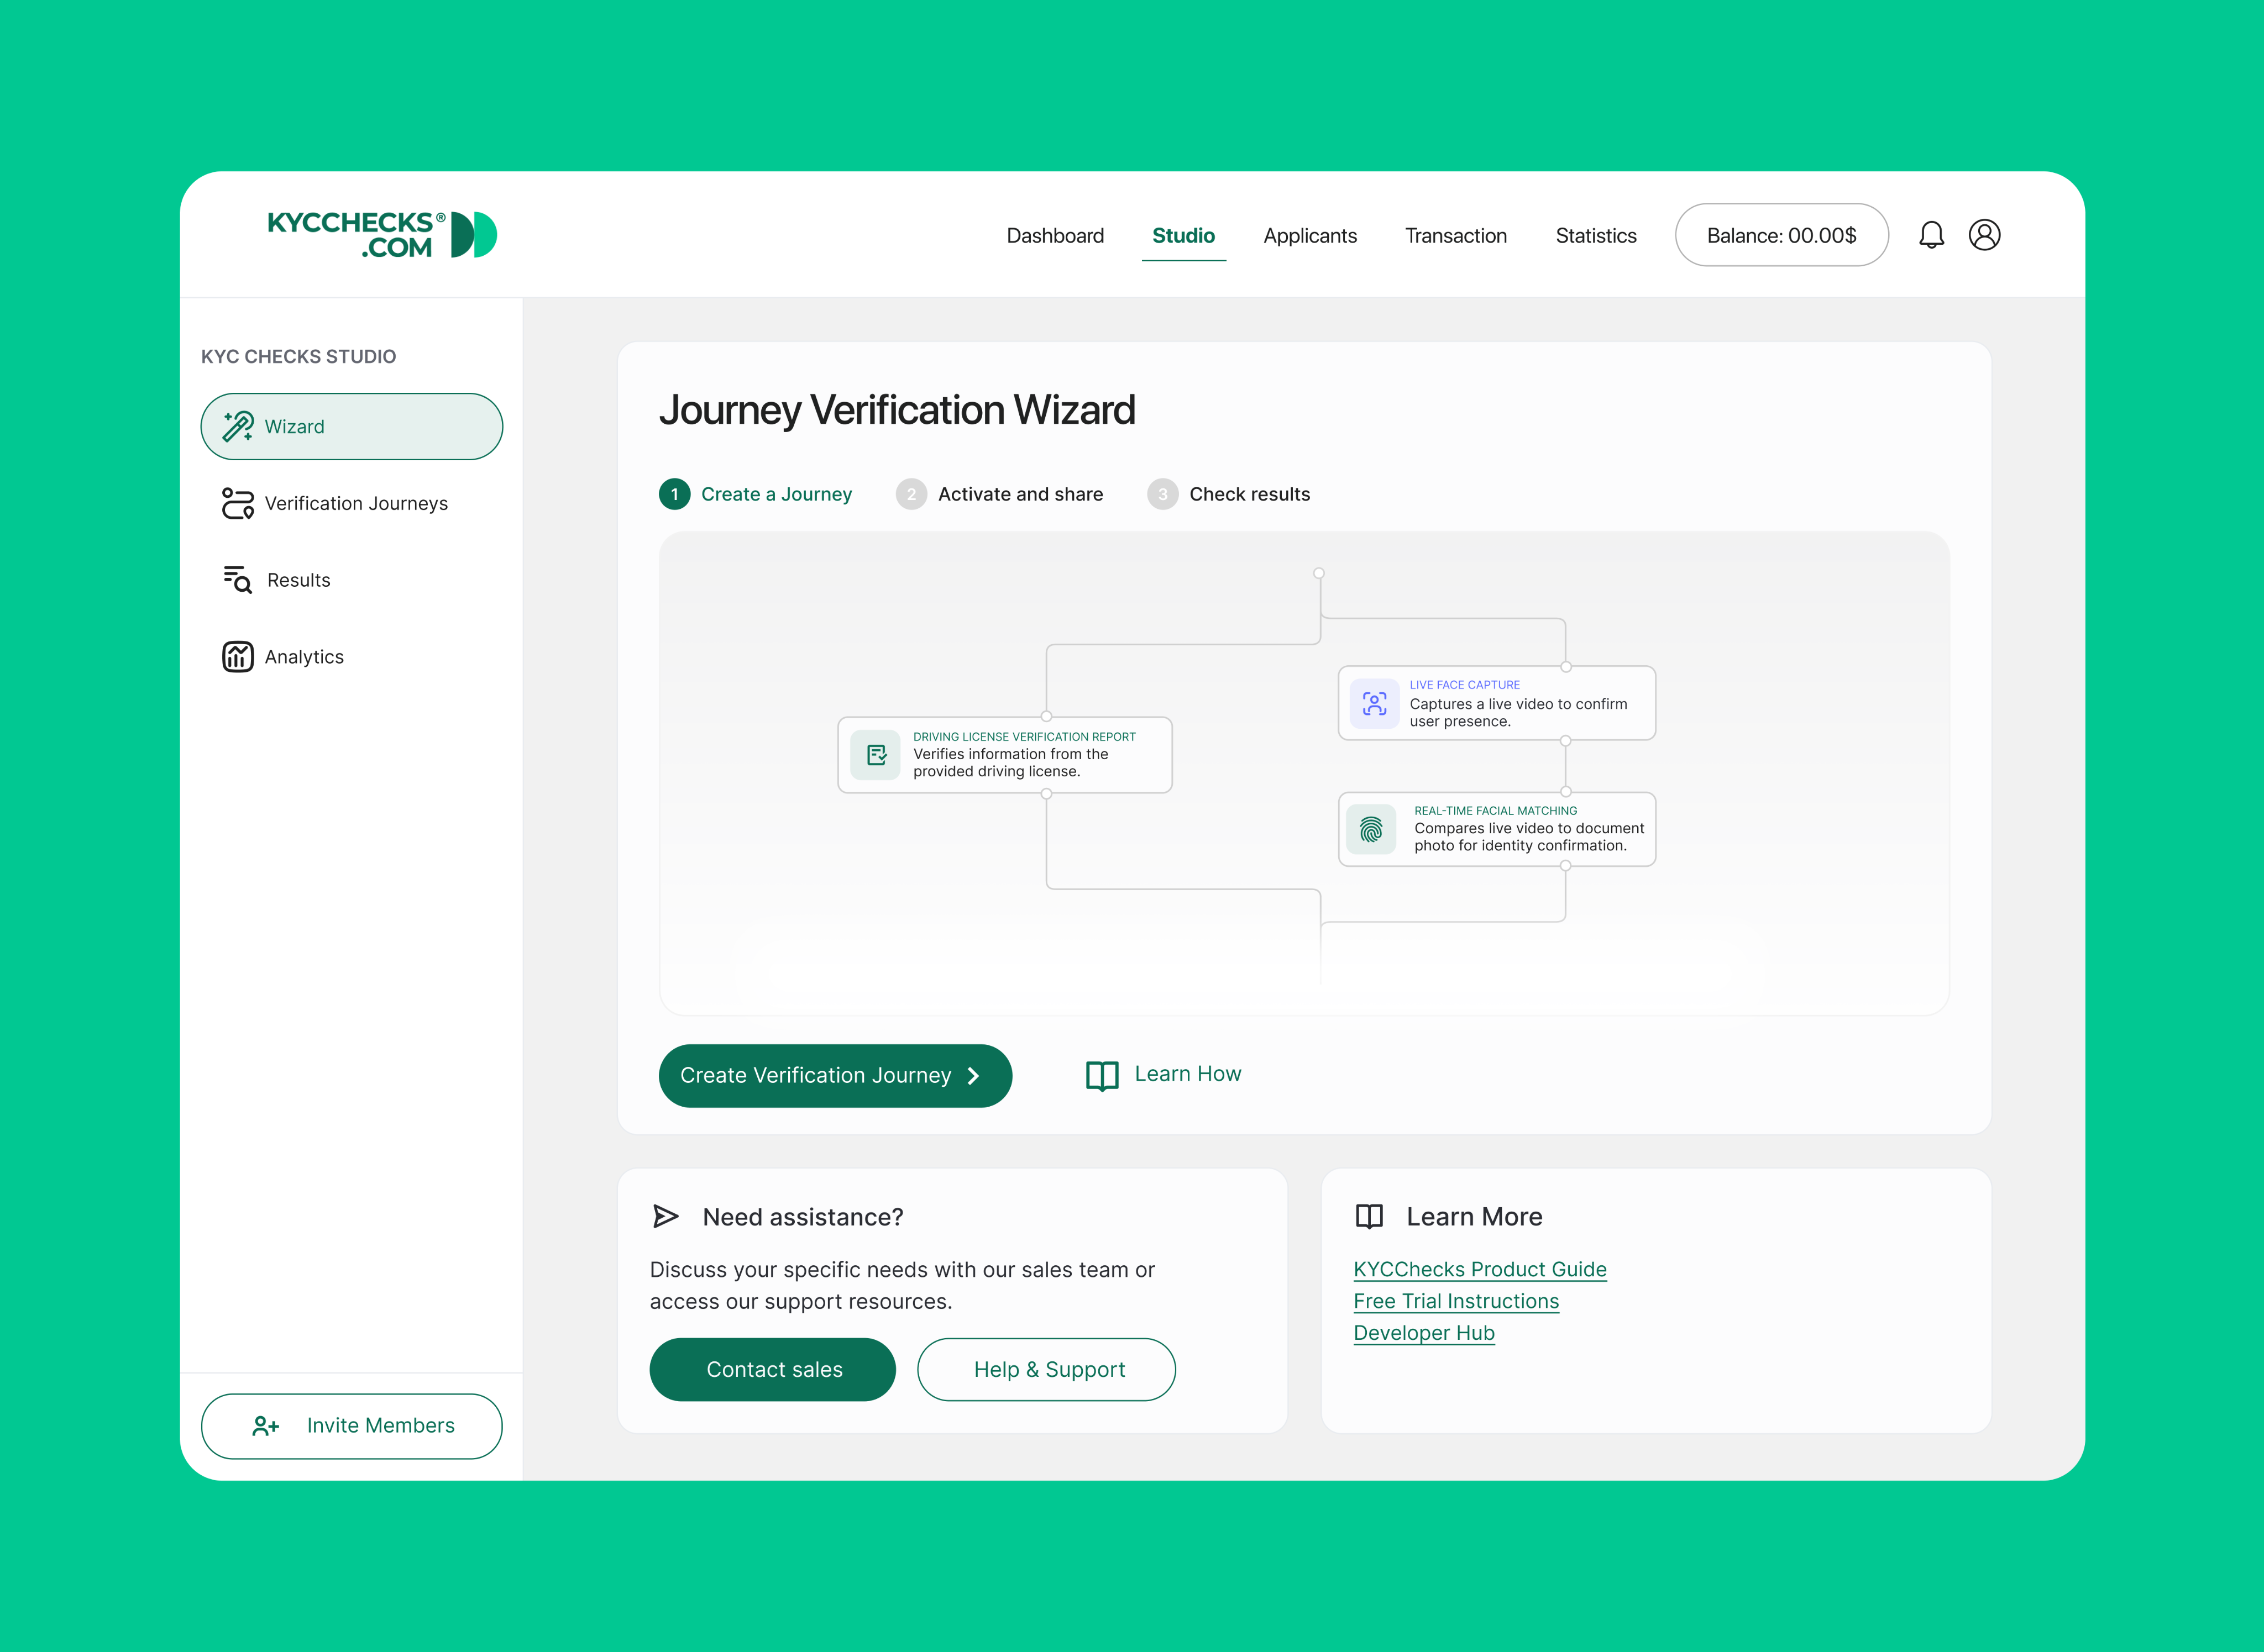2264x1652 pixels.
Task: Open the Transaction tab
Action: [x=1456, y=236]
